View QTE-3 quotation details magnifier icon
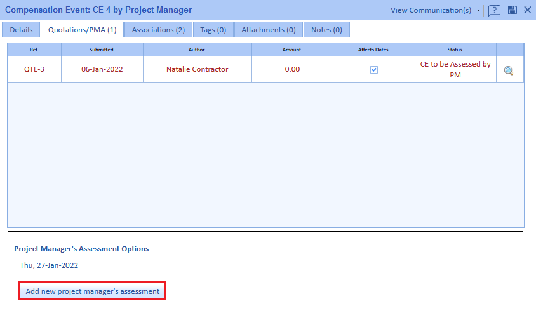The width and height of the screenshot is (536, 332). (509, 70)
